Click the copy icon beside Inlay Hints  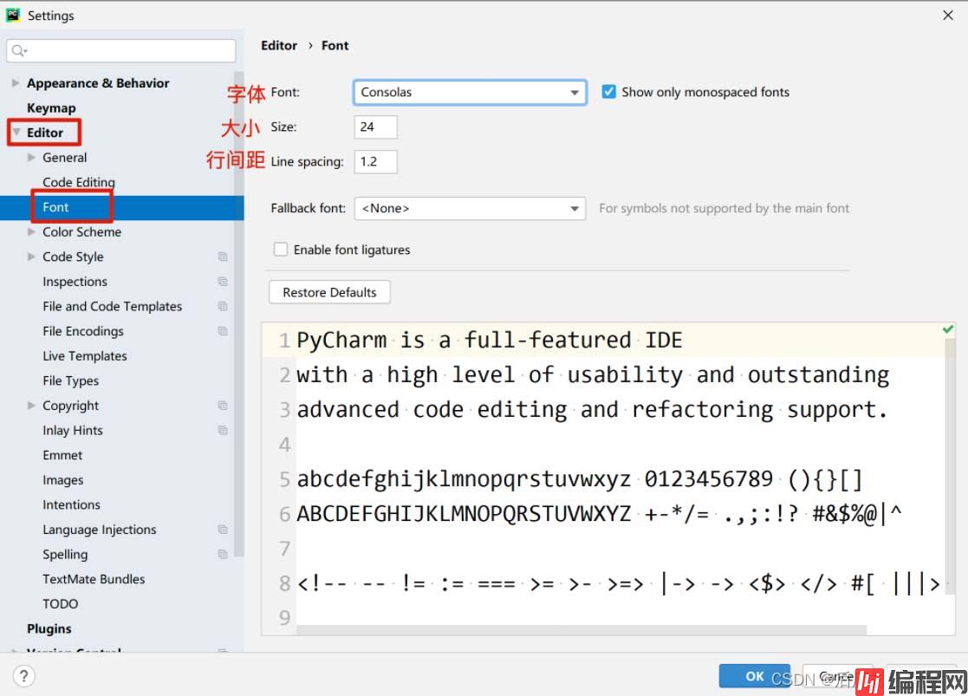(223, 431)
